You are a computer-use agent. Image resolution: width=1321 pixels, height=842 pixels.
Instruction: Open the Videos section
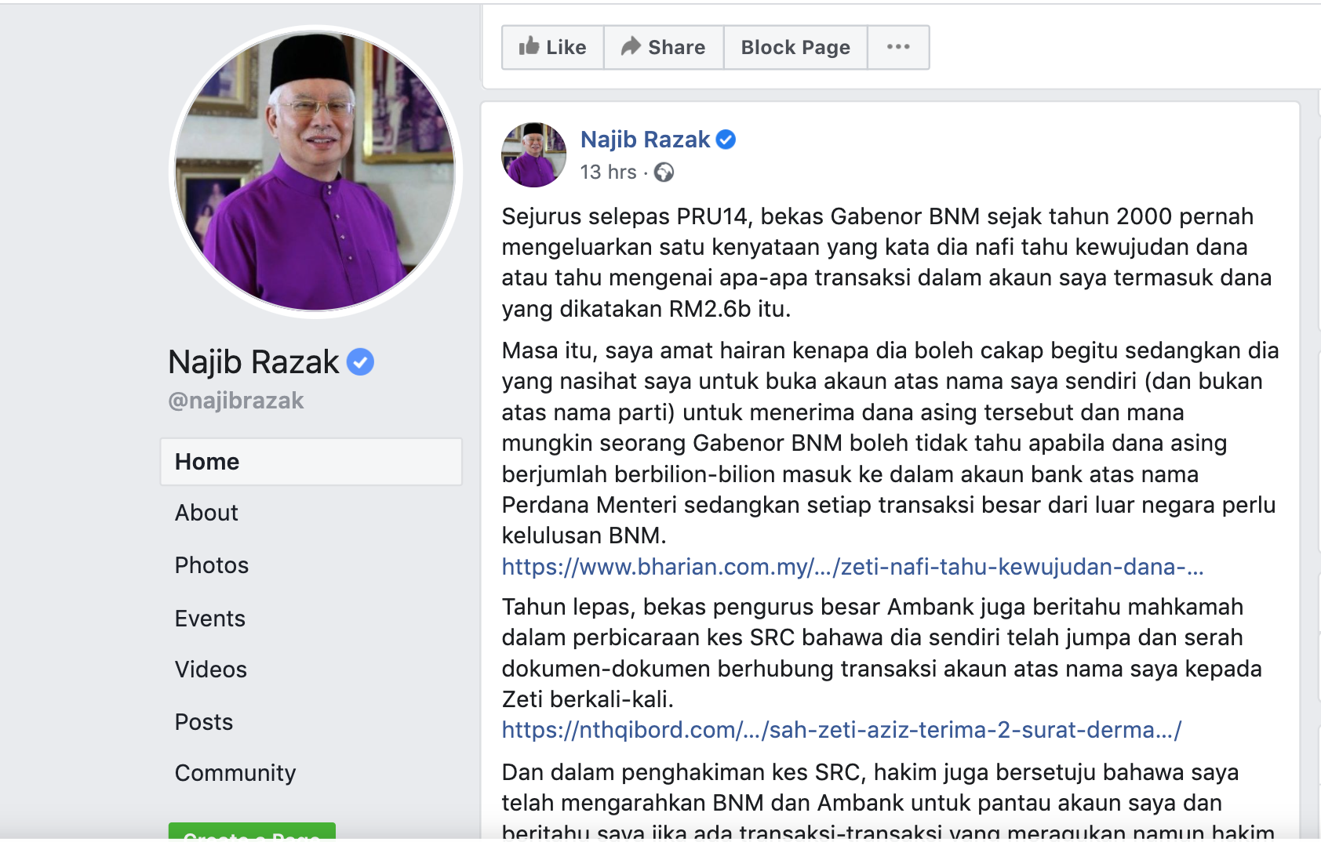(211, 670)
